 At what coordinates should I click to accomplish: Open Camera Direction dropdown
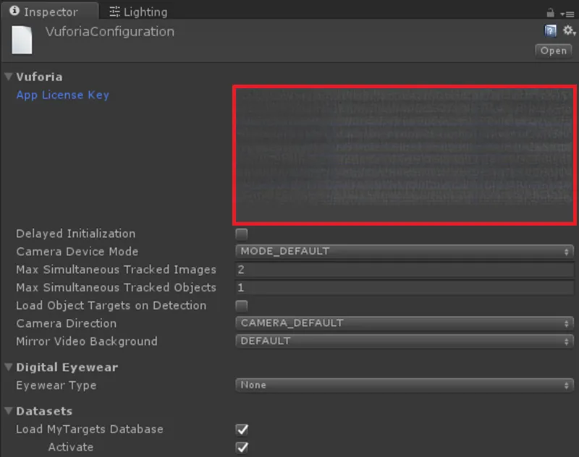[405, 323]
